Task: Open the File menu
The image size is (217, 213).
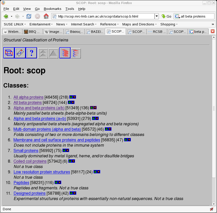Action: 6,9
